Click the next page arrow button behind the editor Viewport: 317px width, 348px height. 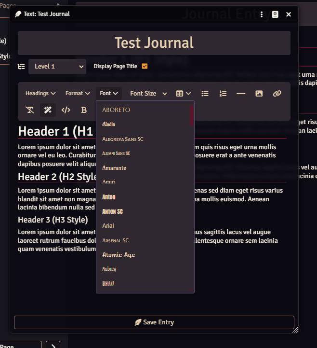tap(53, 345)
